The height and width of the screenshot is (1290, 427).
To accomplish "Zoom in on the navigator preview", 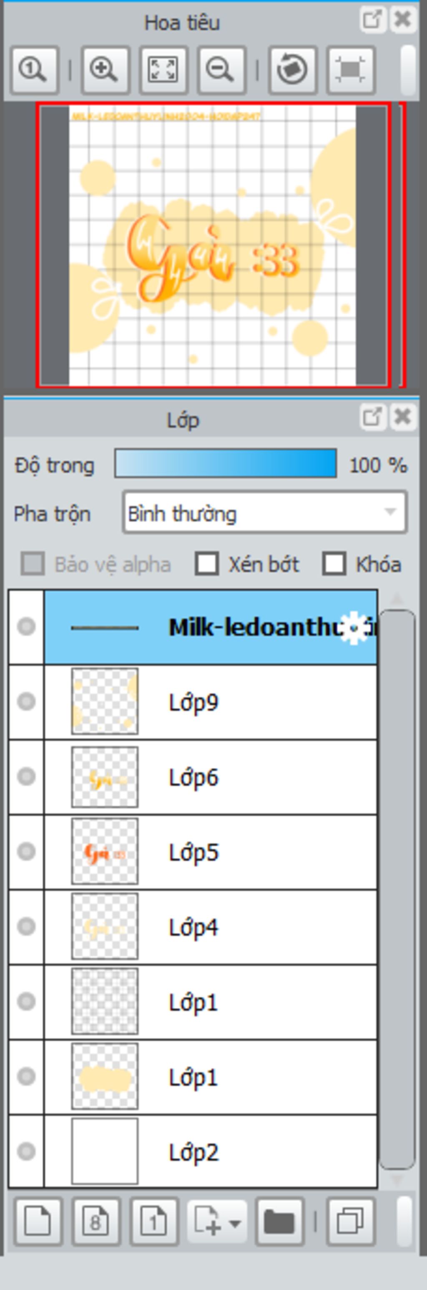I will coord(105,70).
